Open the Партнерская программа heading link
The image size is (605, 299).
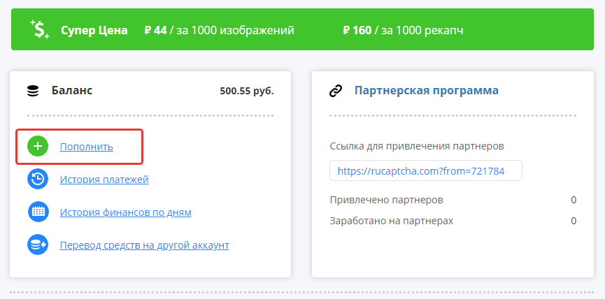(x=427, y=91)
